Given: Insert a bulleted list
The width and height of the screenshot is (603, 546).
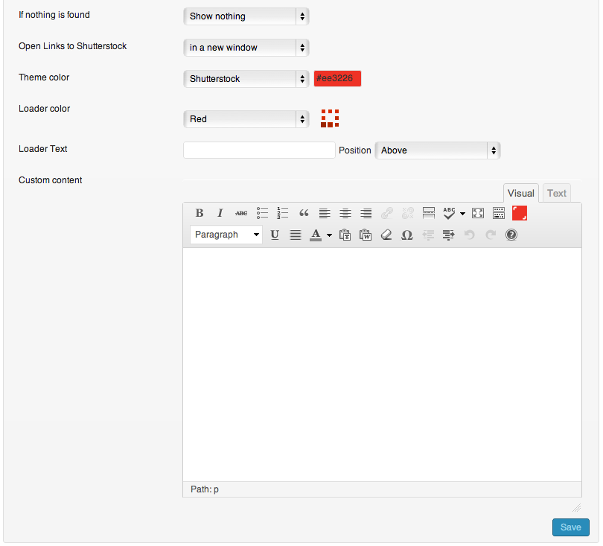Looking at the screenshot, I should click(x=262, y=213).
